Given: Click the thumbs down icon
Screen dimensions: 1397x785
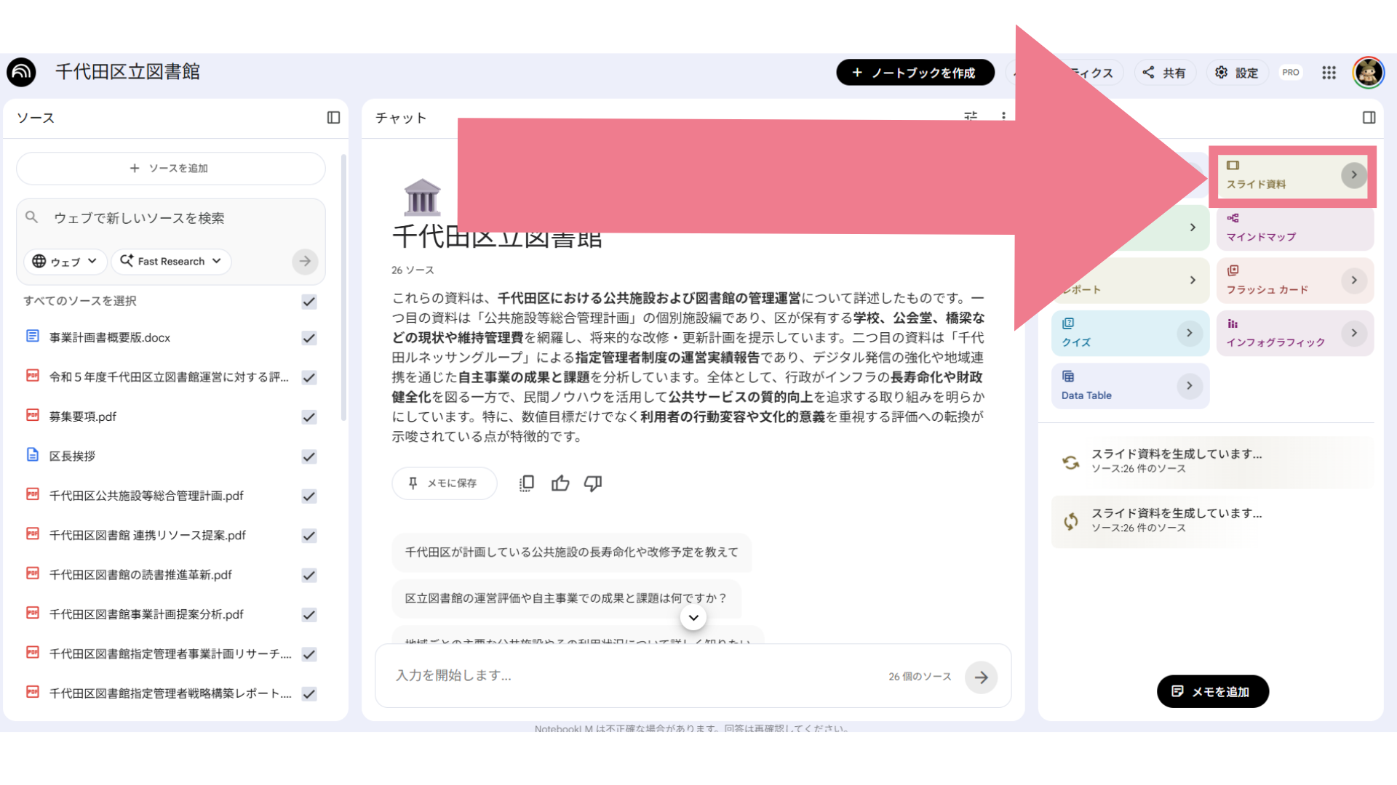Looking at the screenshot, I should (x=593, y=483).
